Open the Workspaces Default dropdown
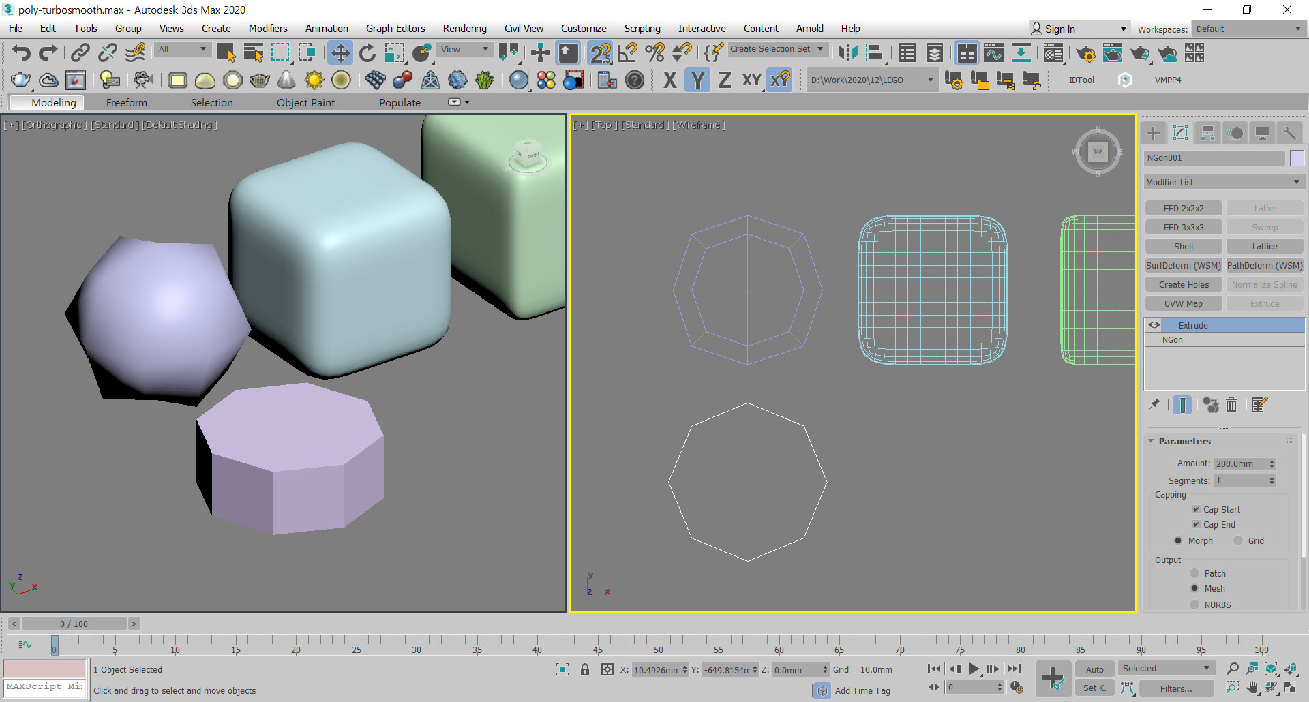Screen dimensions: 1309x702 coord(1248,29)
